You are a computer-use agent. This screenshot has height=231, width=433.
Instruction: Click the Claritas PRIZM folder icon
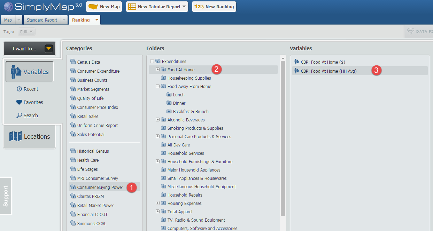(x=73, y=196)
